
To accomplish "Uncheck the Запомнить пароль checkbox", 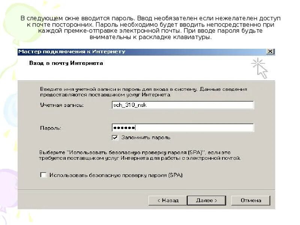I will [x=115, y=138].
